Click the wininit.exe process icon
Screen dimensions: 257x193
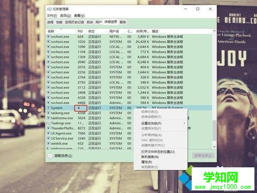tap(49, 144)
